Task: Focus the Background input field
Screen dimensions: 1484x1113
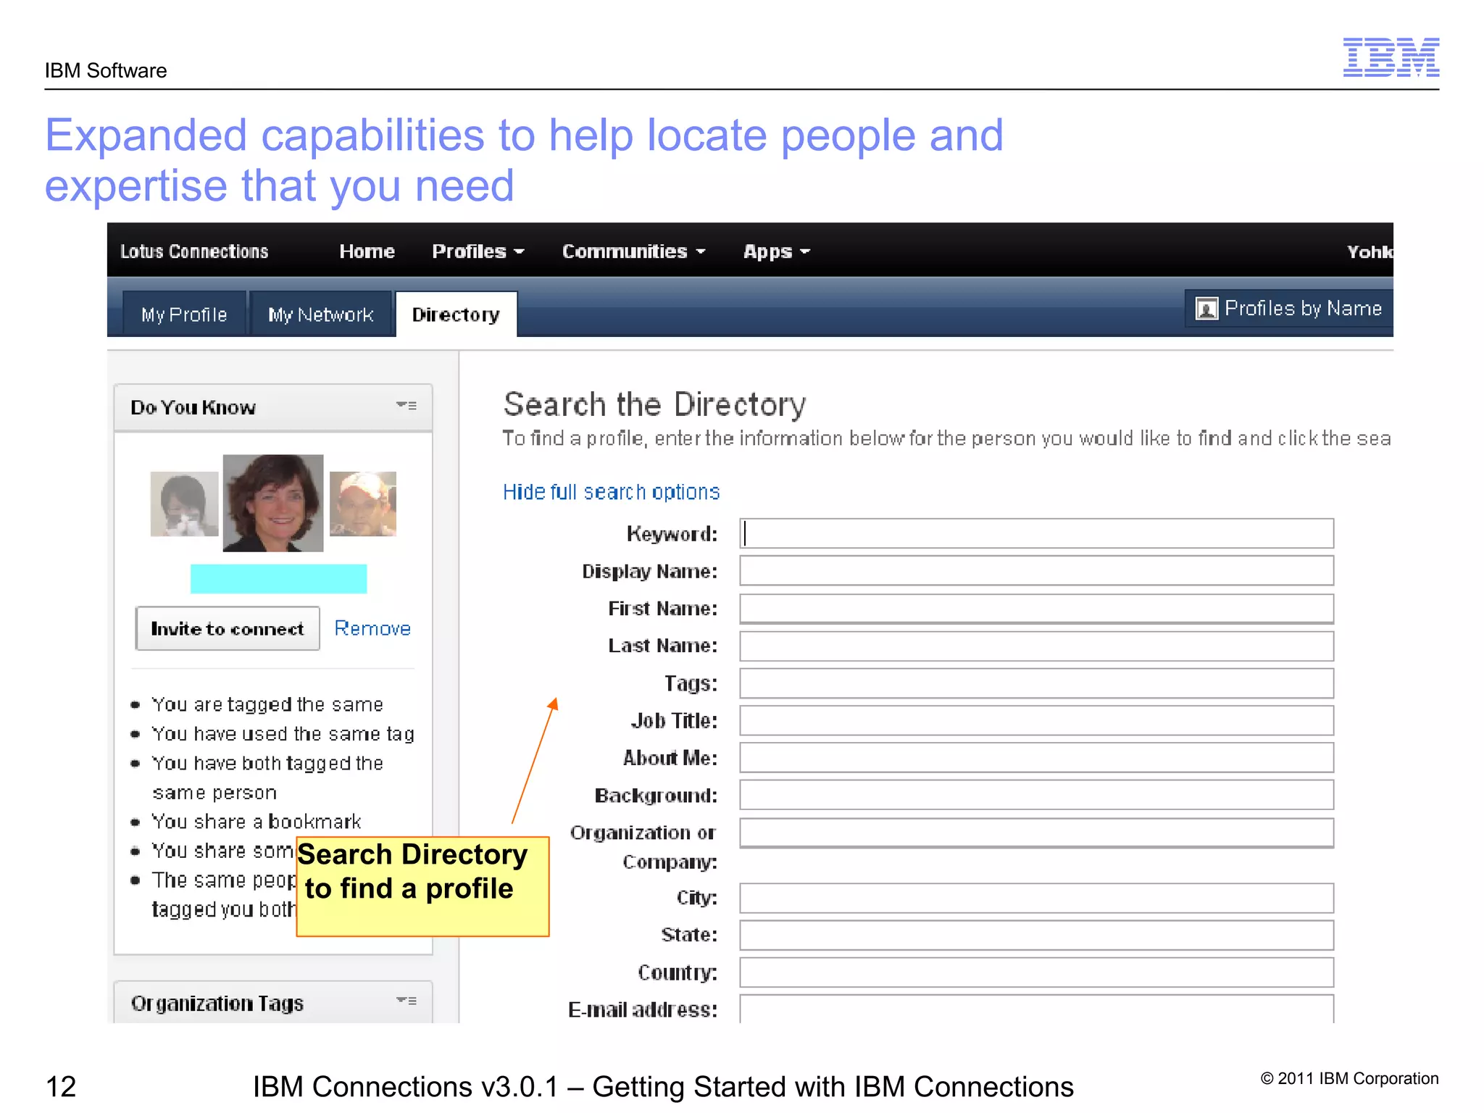Action: point(1036,795)
